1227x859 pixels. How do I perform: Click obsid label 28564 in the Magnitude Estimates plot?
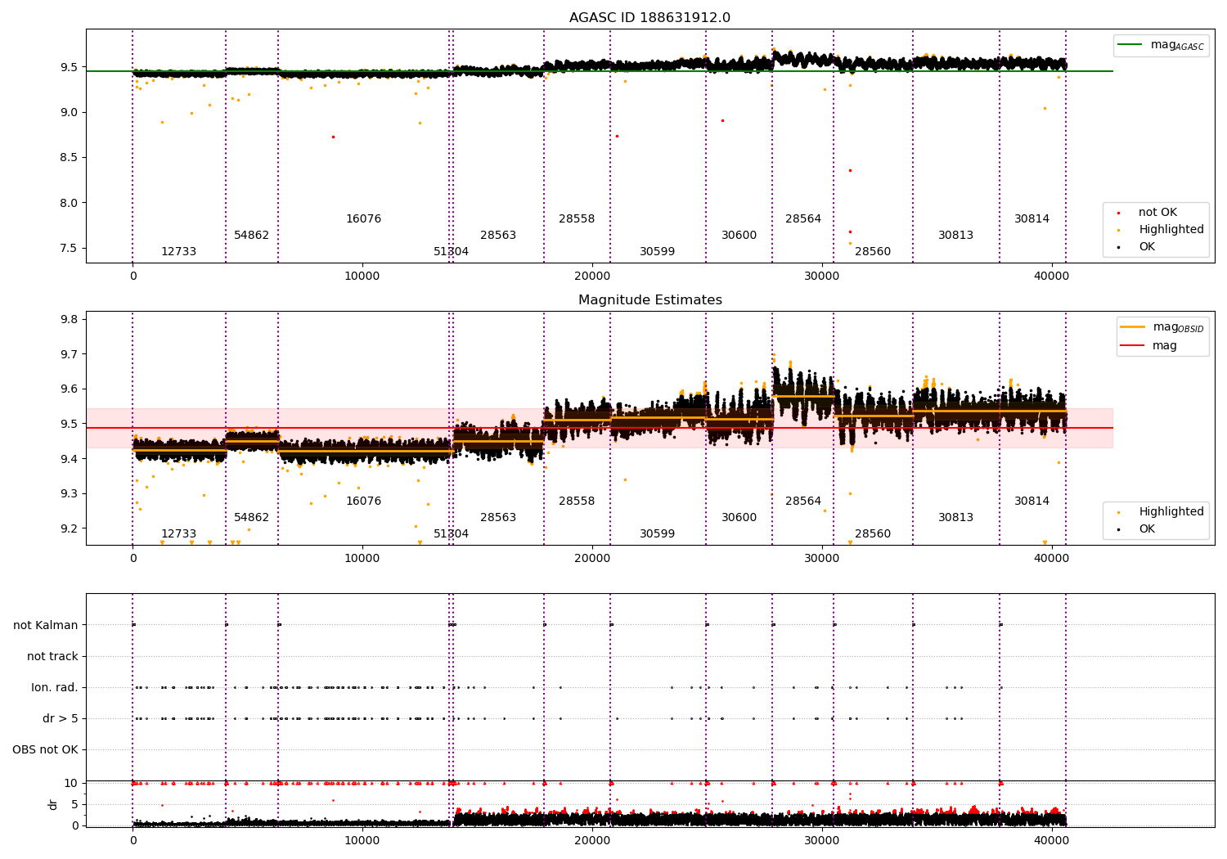[x=803, y=501]
